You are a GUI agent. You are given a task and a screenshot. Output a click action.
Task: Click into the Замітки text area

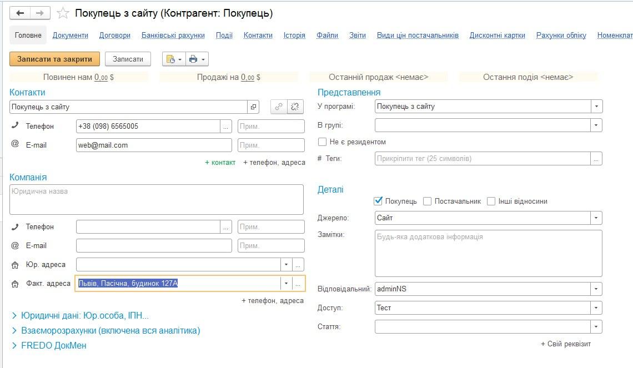pyautogui.click(x=489, y=254)
